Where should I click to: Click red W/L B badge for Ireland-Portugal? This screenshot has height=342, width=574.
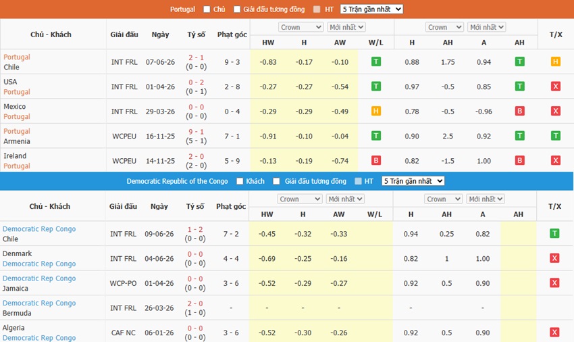tap(376, 160)
